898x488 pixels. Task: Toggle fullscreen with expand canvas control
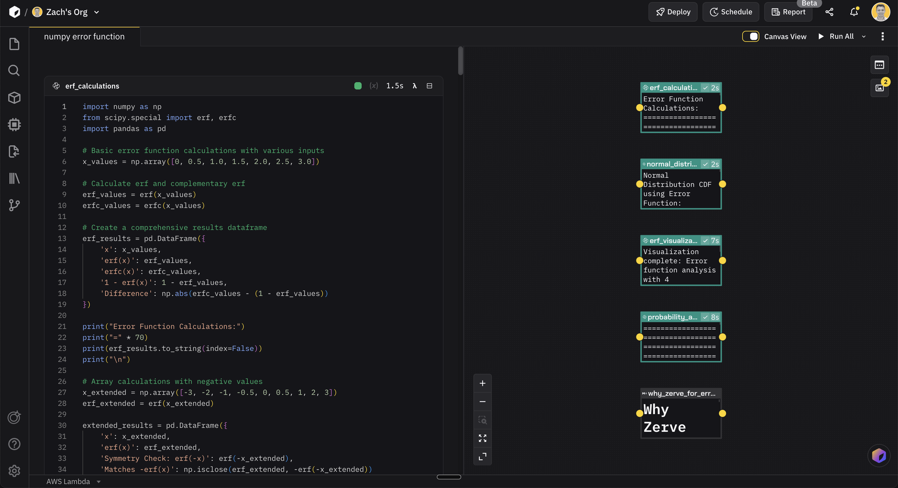483,438
